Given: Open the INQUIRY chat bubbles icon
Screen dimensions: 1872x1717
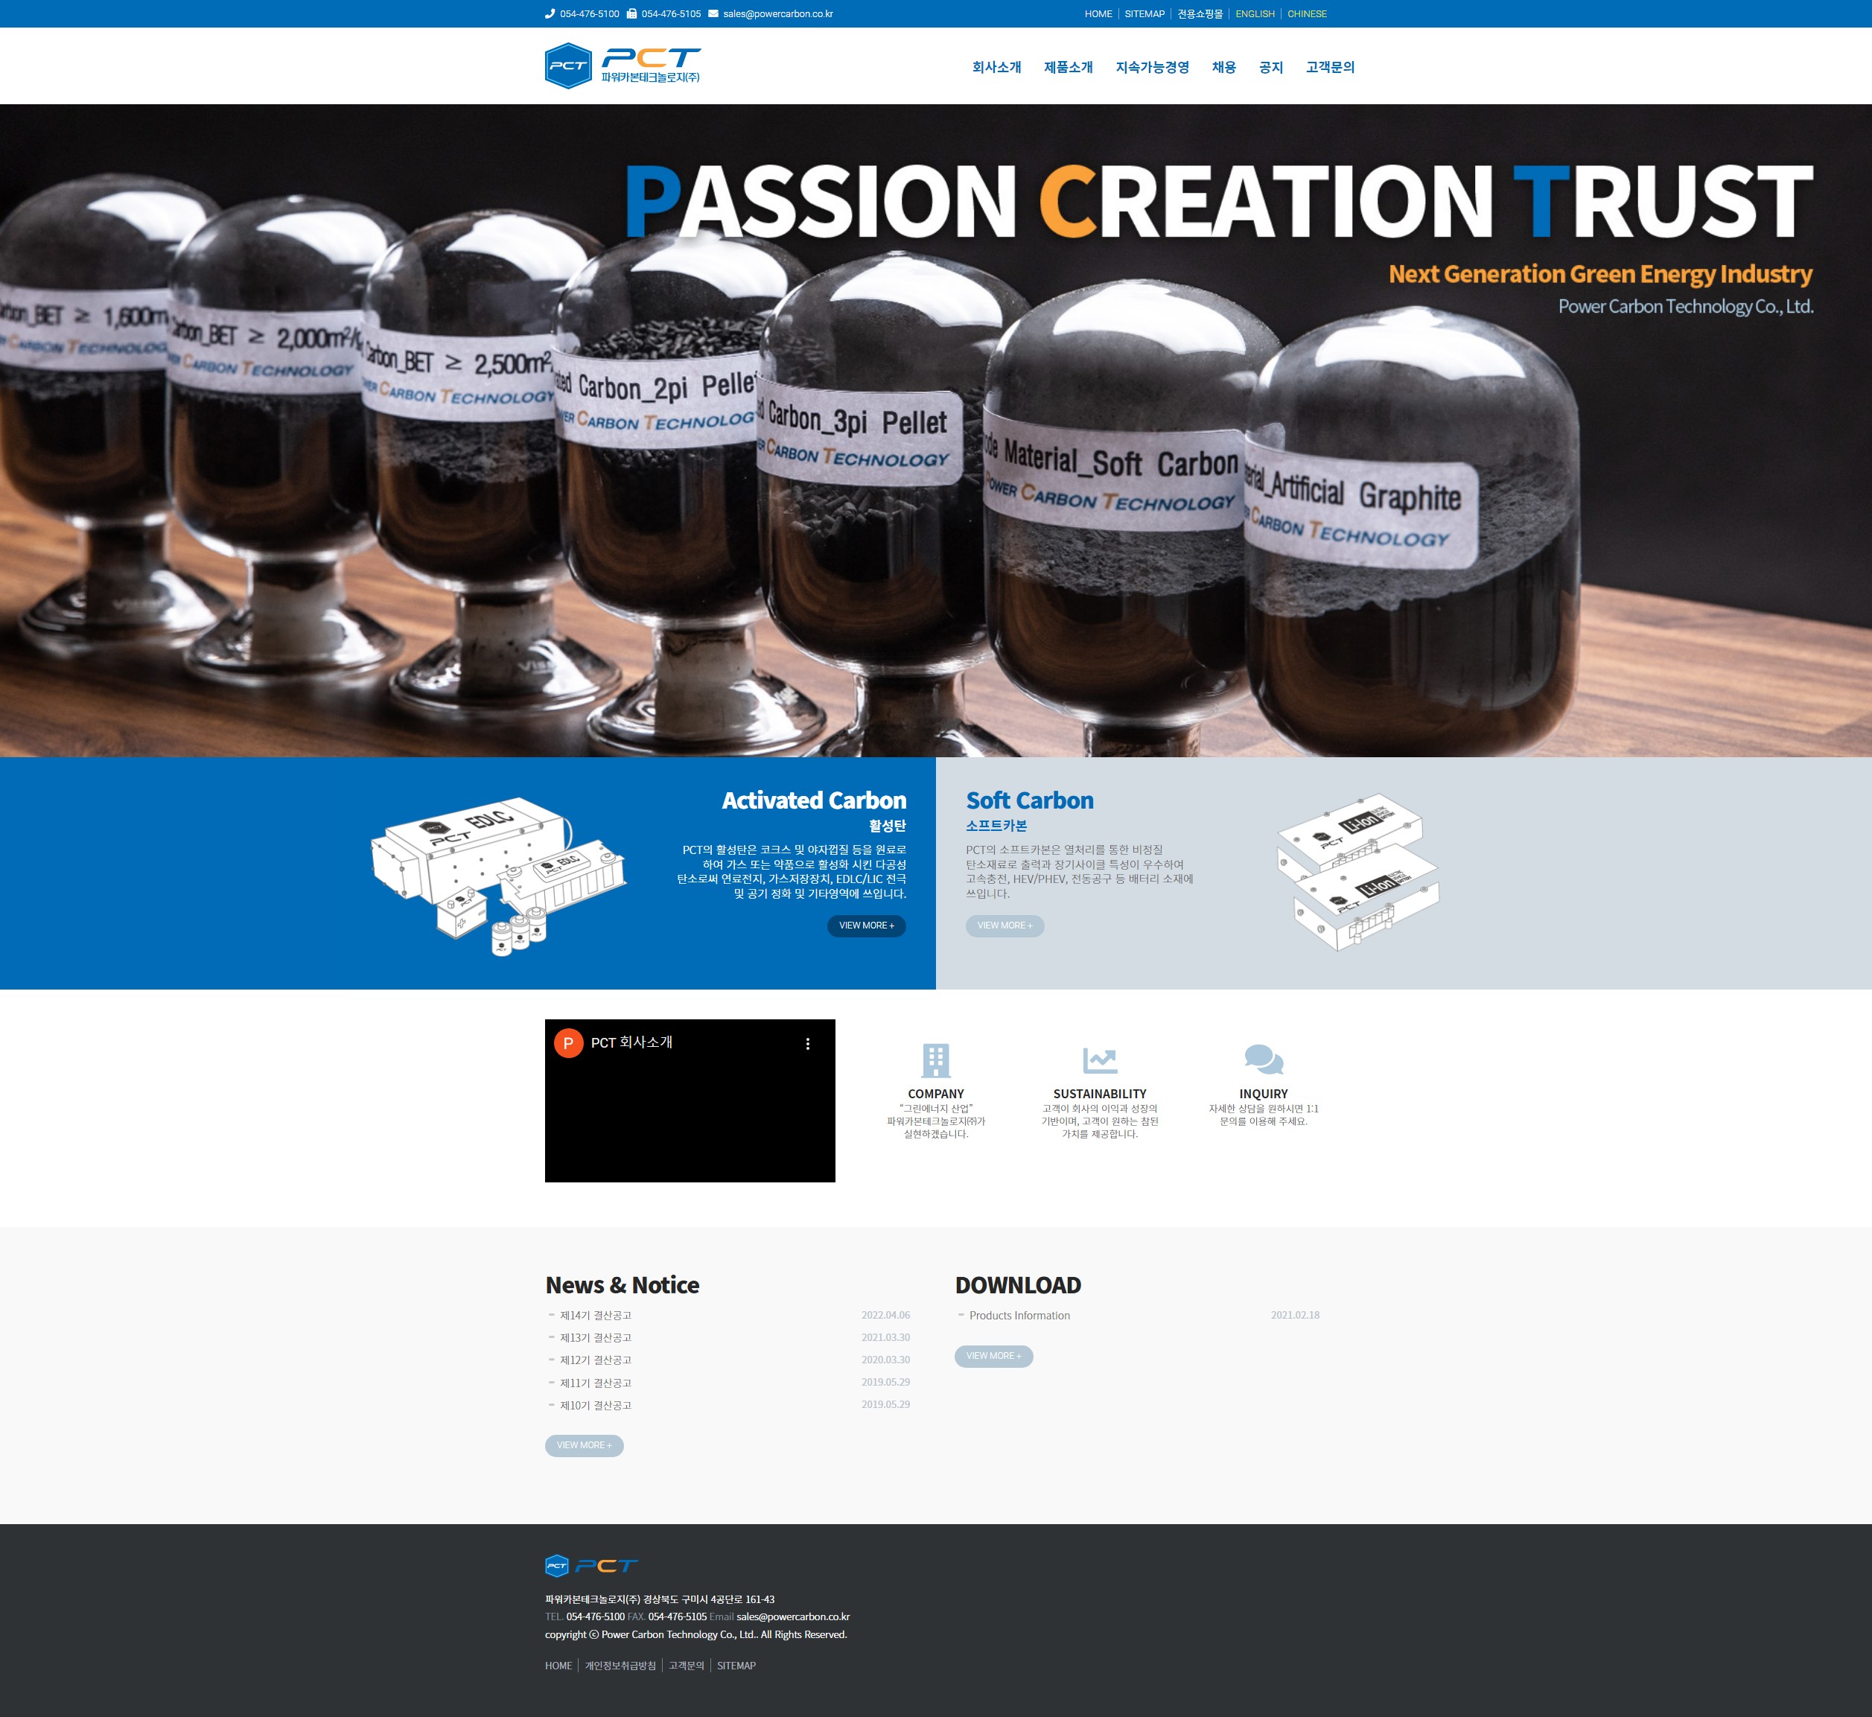Looking at the screenshot, I should click(x=1264, y=1060).
